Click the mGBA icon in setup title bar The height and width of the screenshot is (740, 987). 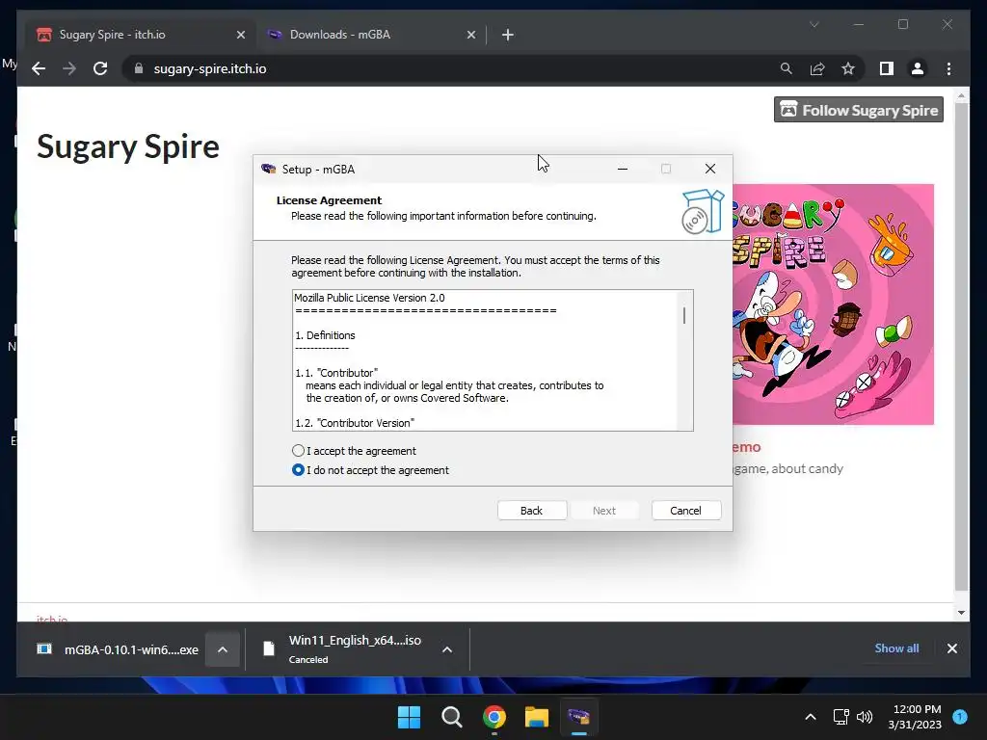269,169
